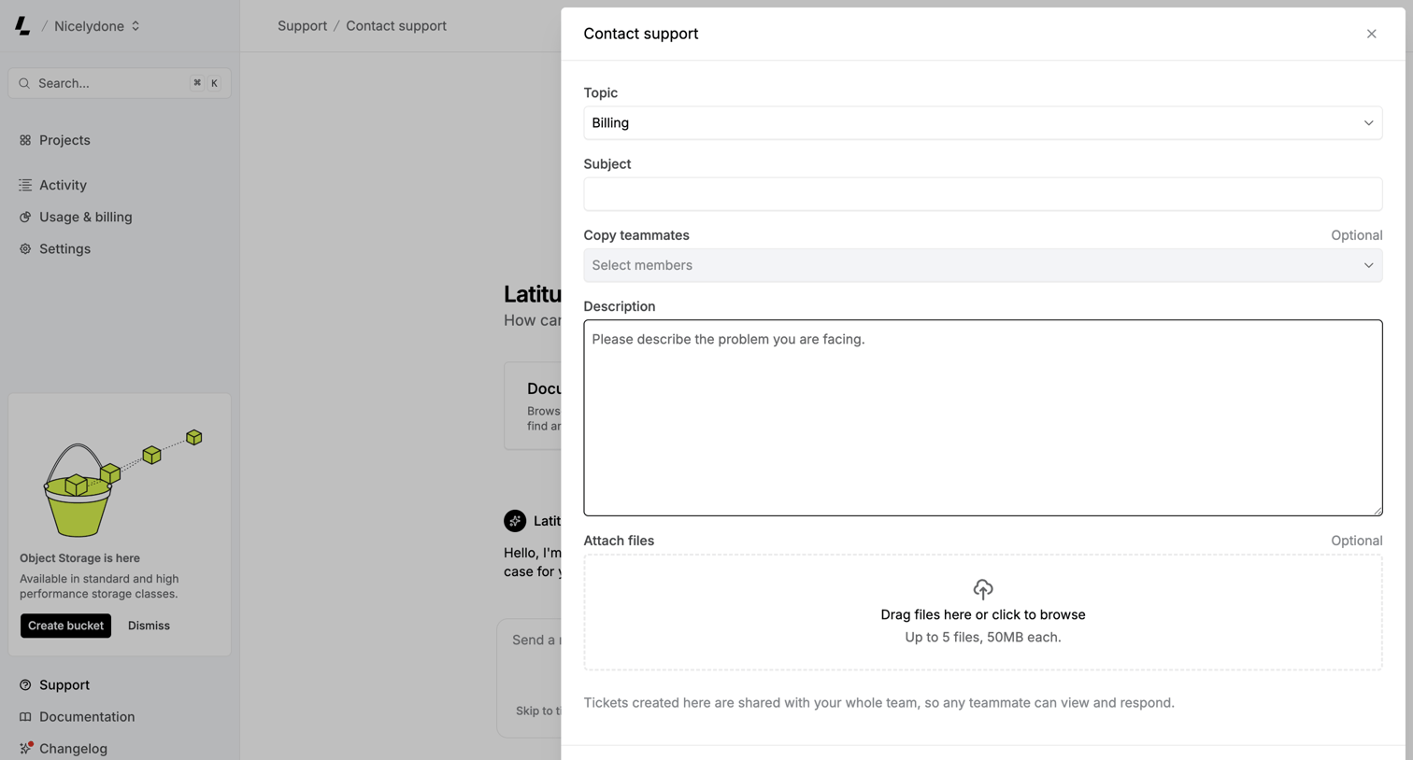Click the Topic dropdown chevron

1368,123
